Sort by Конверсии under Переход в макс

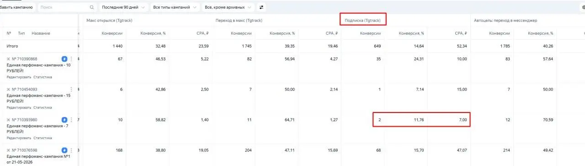tap(241, 33)
